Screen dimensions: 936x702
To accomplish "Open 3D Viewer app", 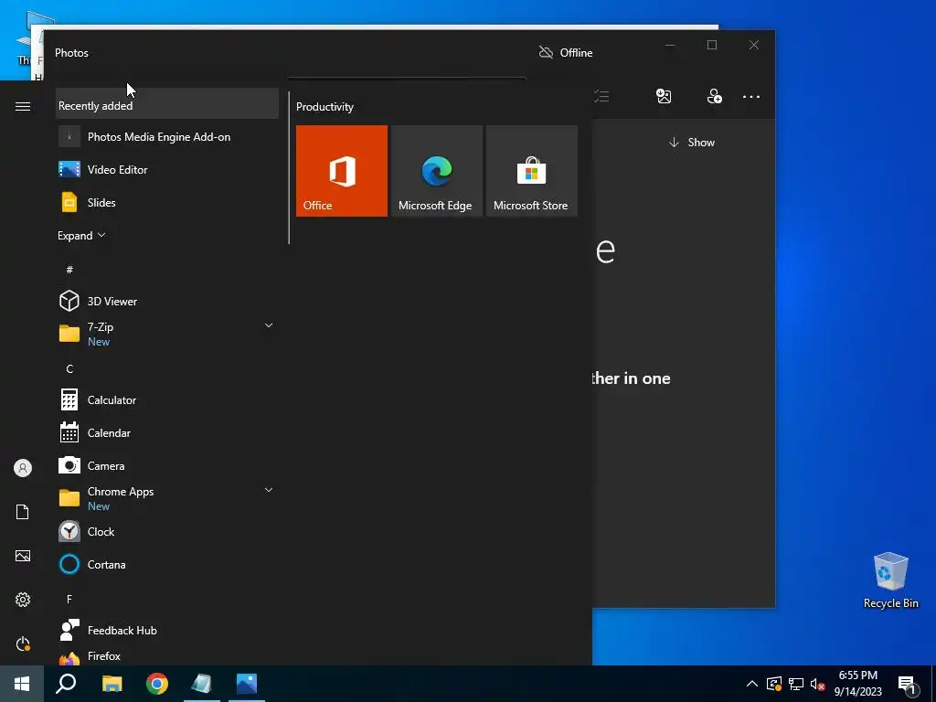I will pos(167,301).
